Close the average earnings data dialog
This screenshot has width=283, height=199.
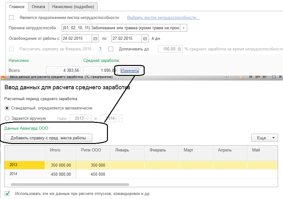[x=280, y=77]
